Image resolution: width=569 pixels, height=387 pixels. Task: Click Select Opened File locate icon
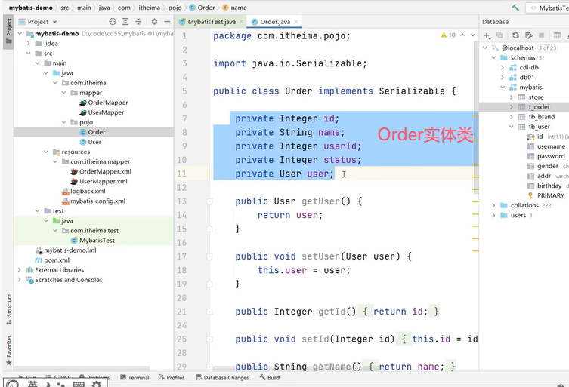point(113,22)
